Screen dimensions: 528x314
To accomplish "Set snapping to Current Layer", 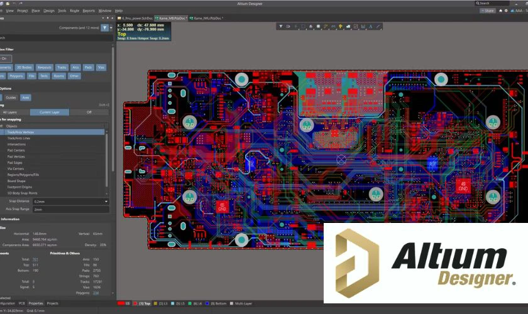I will pyautogui.click(x=50, y=112).
